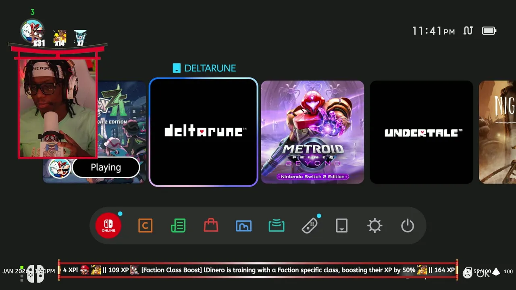Open Controllers icon
Viewport: 516px width, 290px height.
pyautogui.click(x=310, y=226)
